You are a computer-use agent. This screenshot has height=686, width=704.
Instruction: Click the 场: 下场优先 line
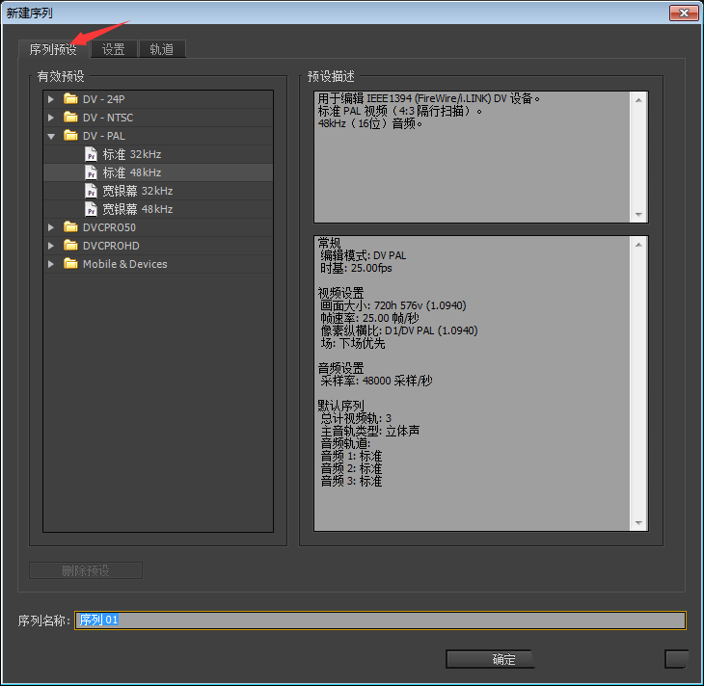point(353,344)
